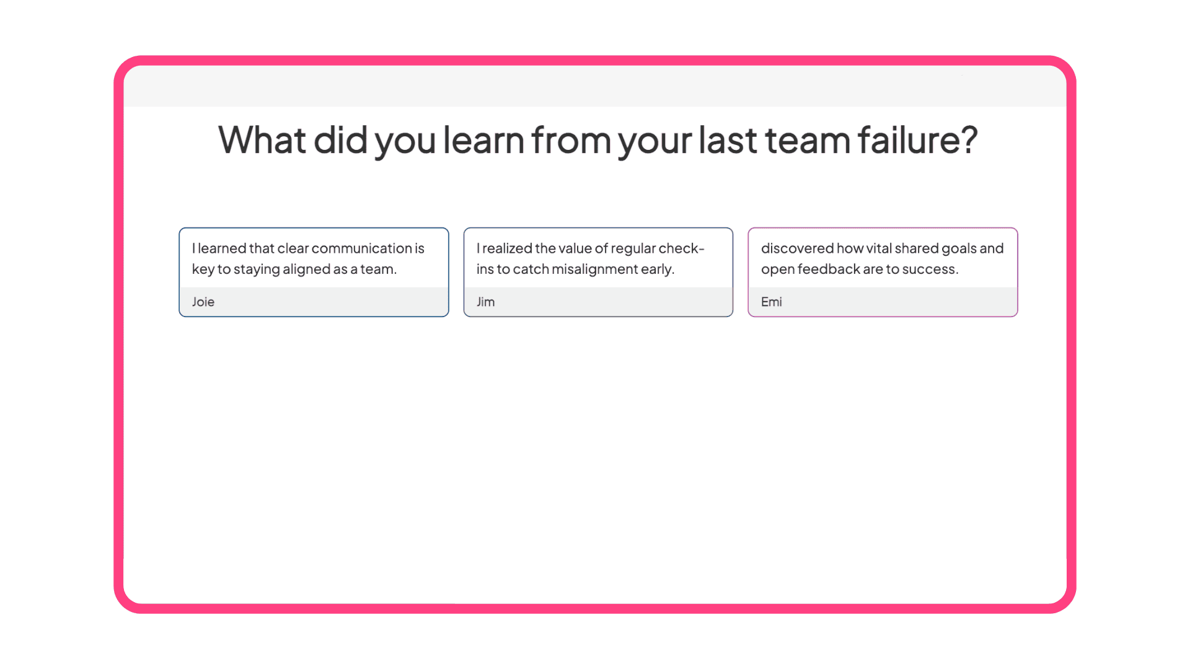The width and height of the screenshot is (1190, 669).
Task: Click Joie's card footer area
Action: (x=314, y=302)
